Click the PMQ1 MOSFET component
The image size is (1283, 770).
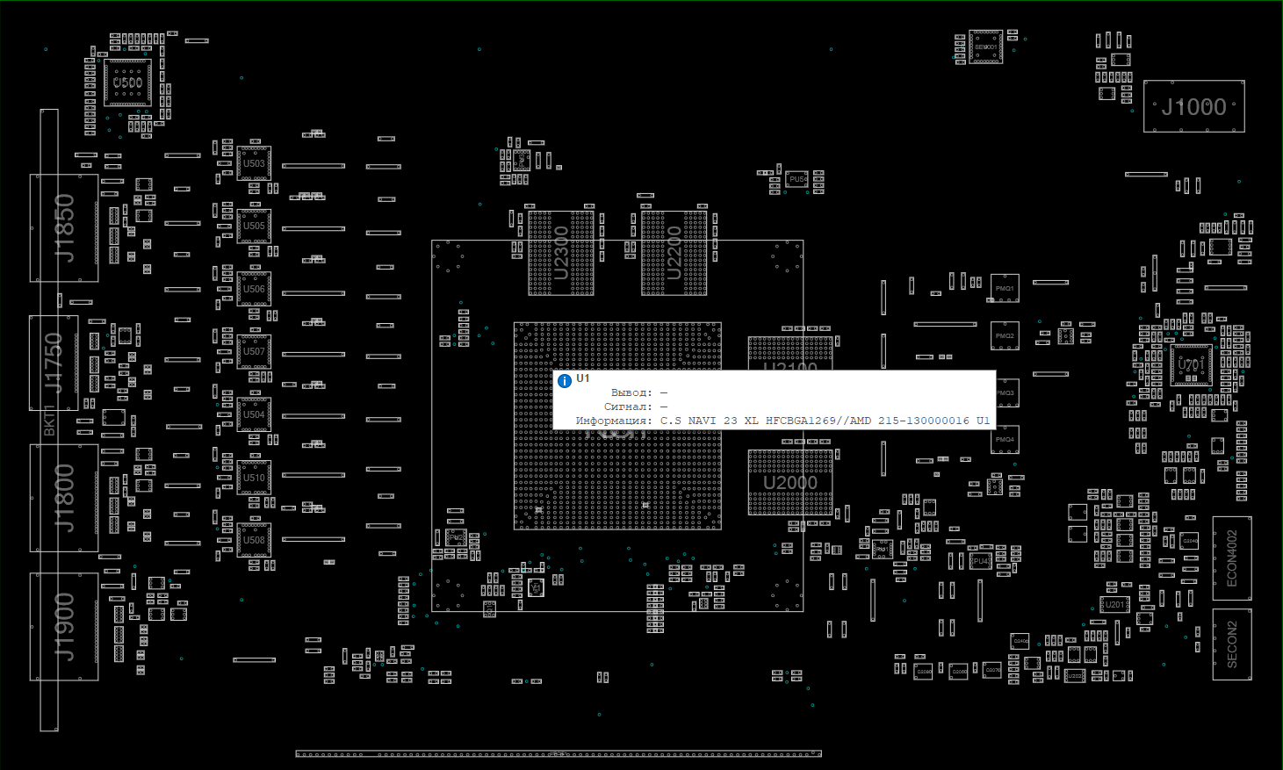pos(1005,288)
